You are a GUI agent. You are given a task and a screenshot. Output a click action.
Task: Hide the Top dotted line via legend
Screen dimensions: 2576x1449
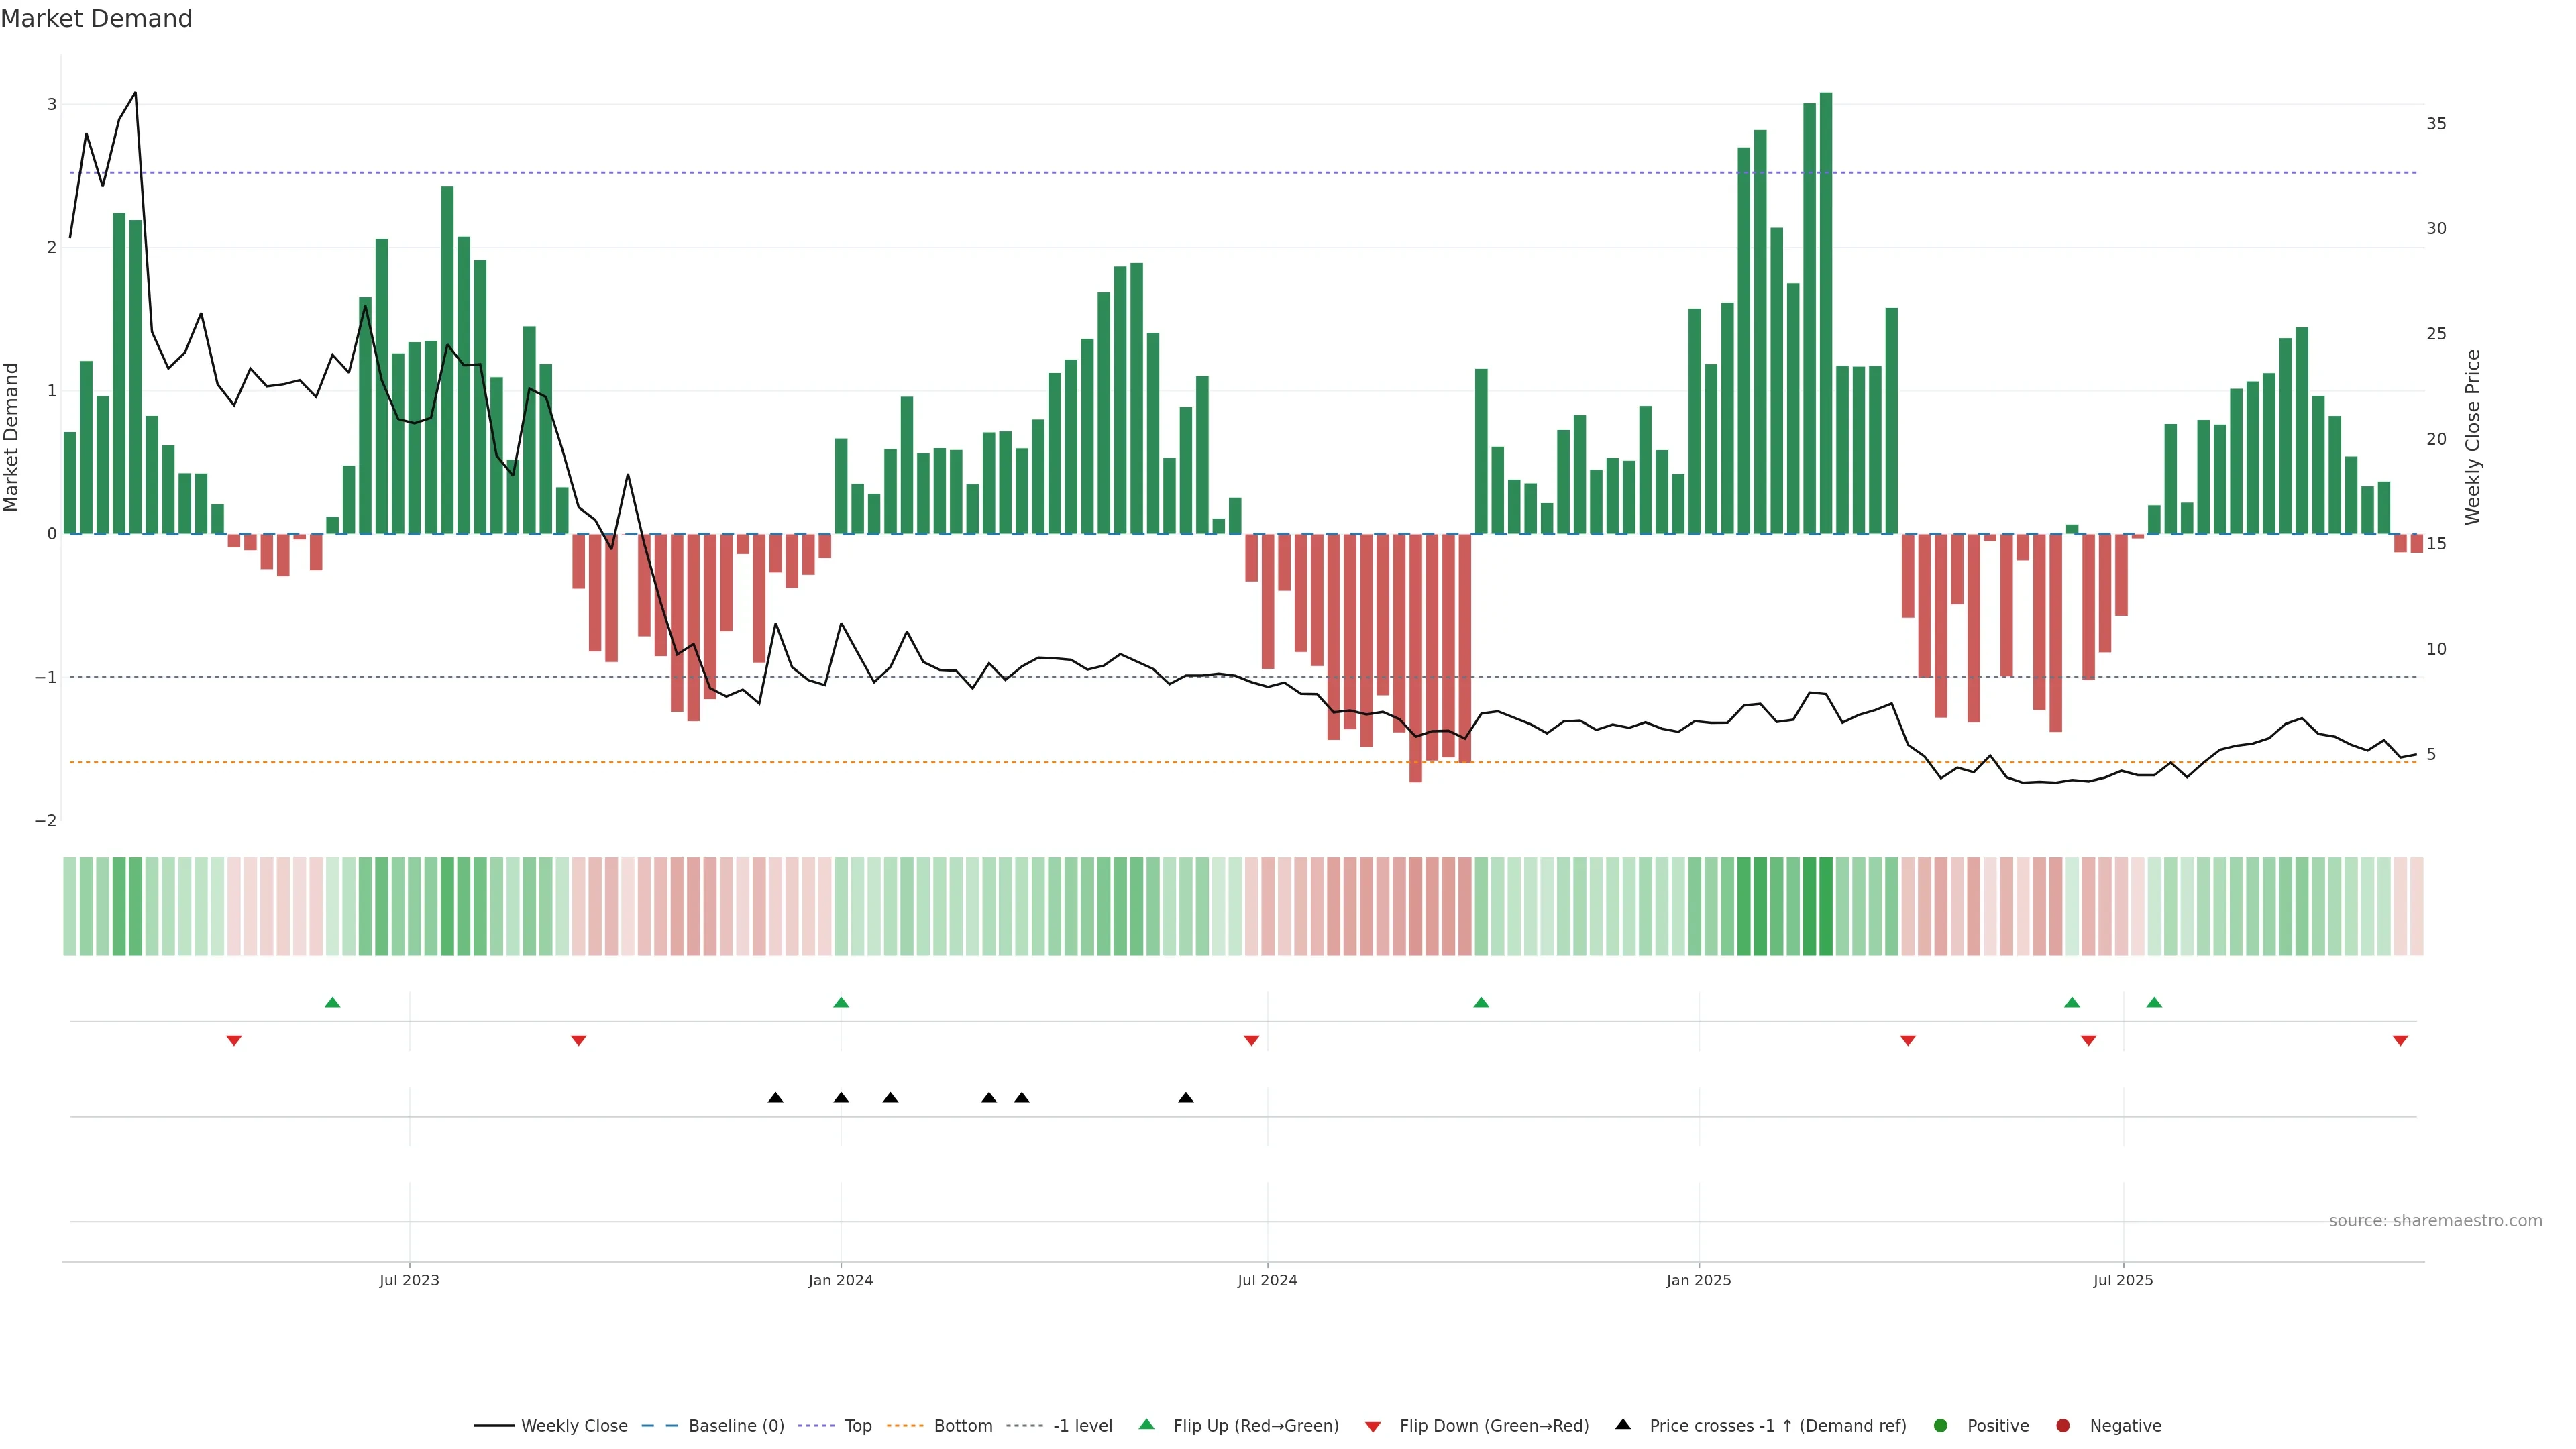(857, 1425)
